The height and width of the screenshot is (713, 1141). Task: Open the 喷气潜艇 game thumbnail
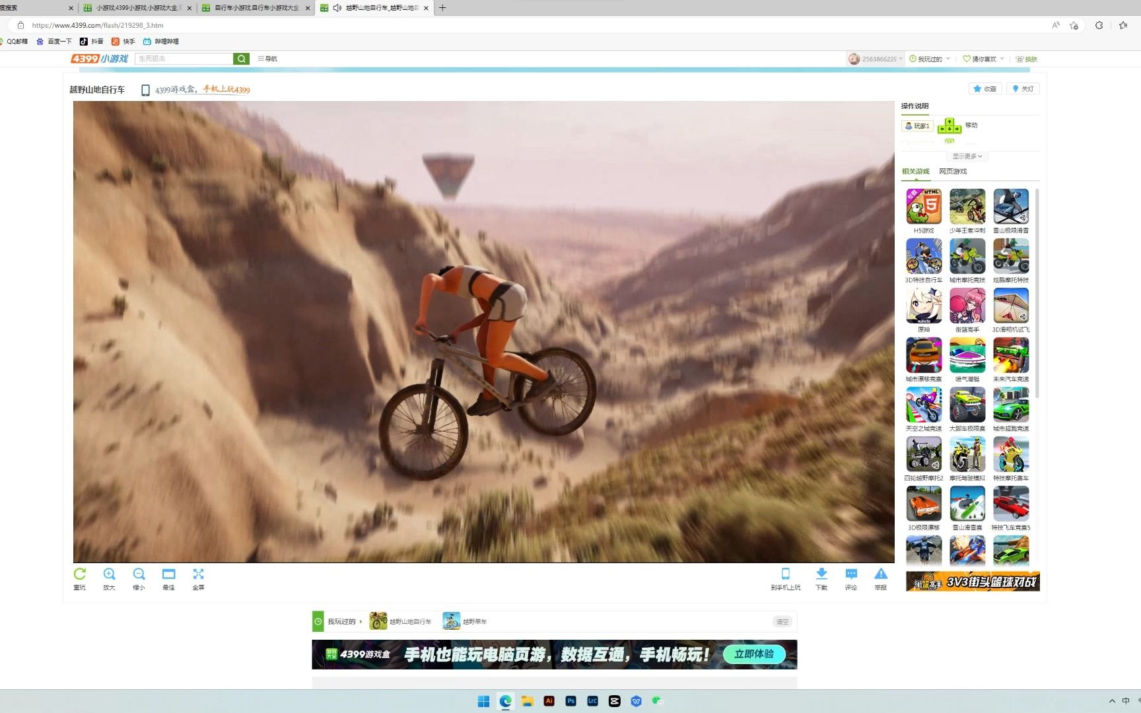[x=967, y=355]
